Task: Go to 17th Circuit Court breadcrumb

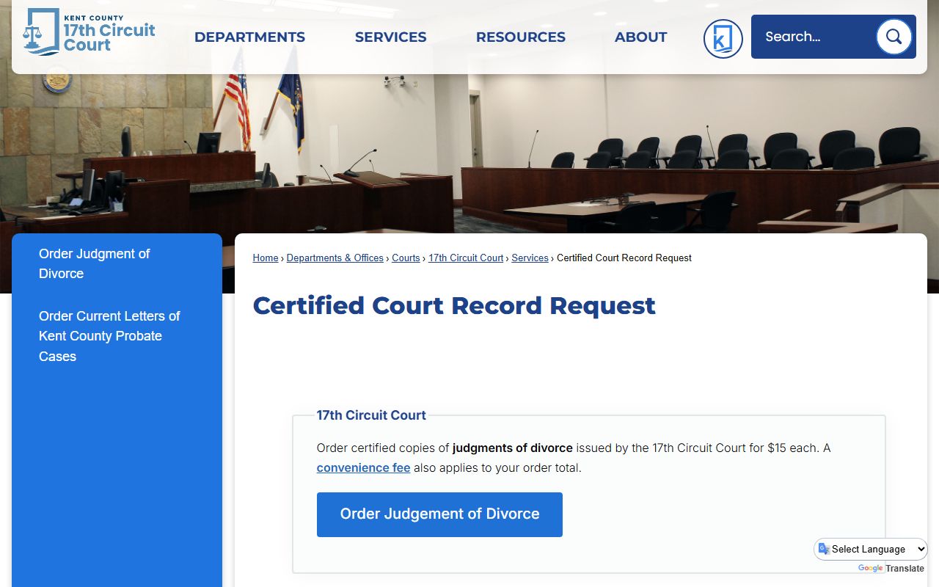Action: tap(466, 258)
